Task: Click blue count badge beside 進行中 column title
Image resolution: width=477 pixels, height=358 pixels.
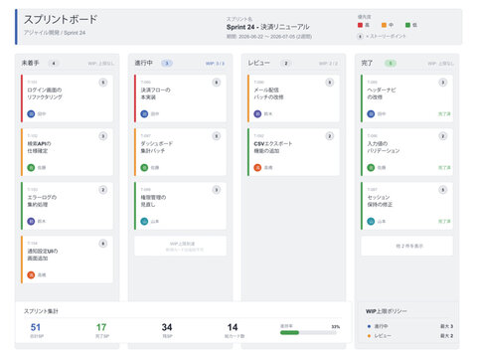Action: point(167,63)
